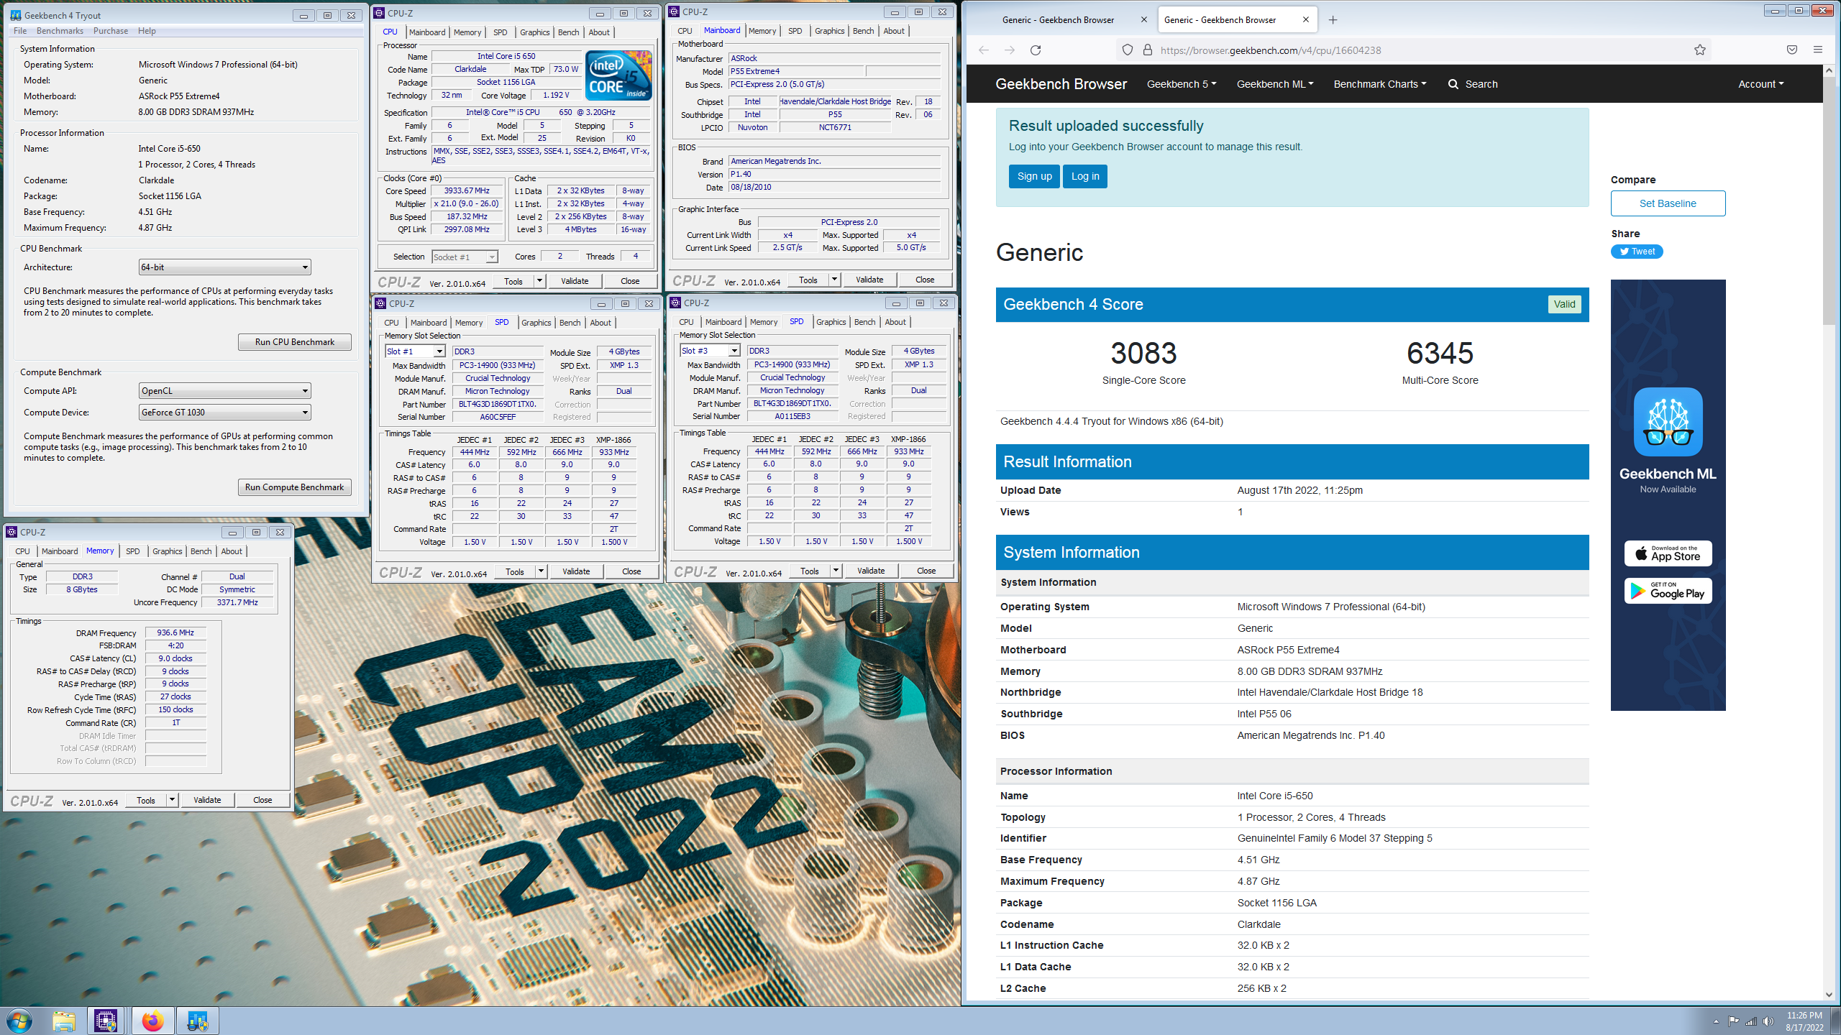The width and height of the screenshot is (1841, 1035).
Task: Expand the Geekbench ML navbar dropdown
Action: pos(1275,84)
